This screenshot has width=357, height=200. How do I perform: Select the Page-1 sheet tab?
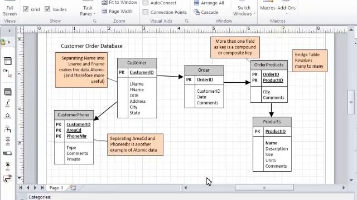56,188
